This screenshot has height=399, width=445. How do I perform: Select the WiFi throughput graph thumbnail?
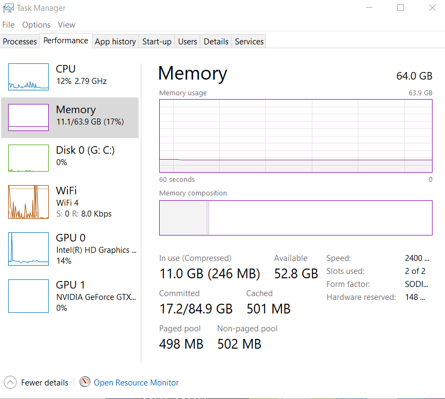pyautogui.click(x=29, y=201)
